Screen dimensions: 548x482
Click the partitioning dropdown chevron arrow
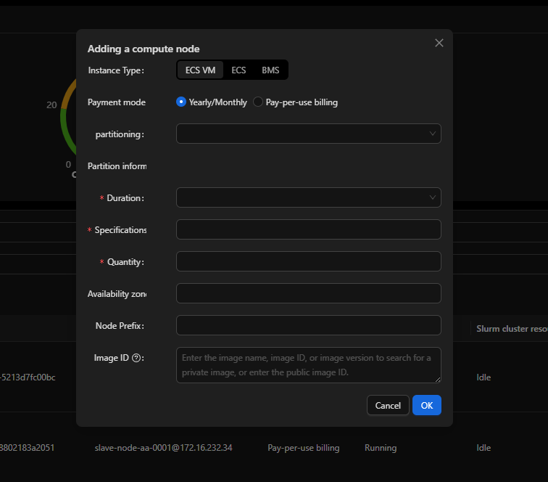[x=432, y=134]
